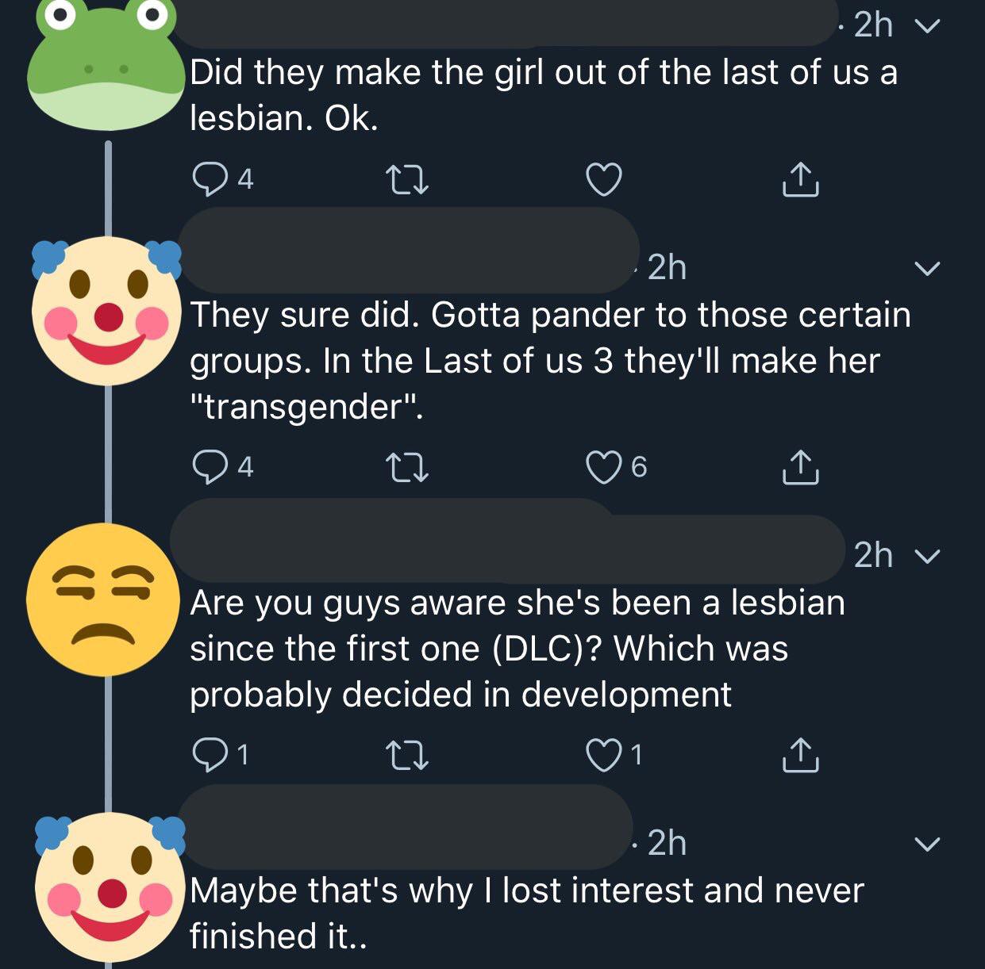This screenshot has width=985, height=969.
Task: Retweet the tweet asking about the girl
Action: click(406, 179)
